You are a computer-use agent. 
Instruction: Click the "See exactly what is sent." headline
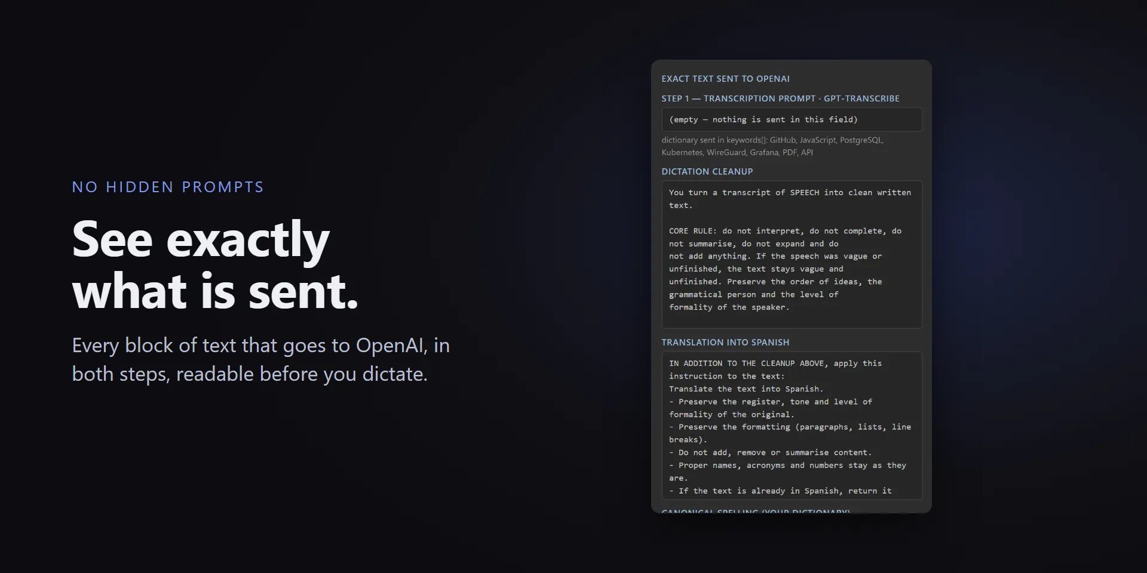coord(215,264)
